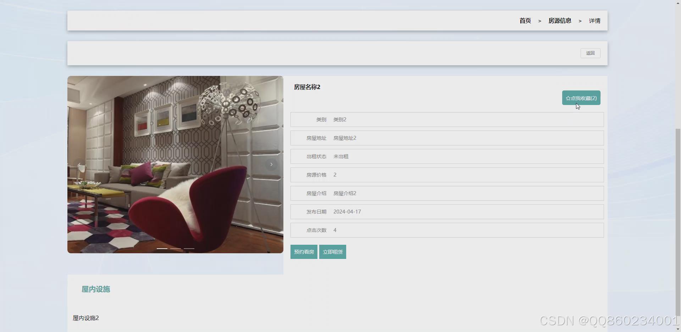Screen dimensions: 681x332
Task: Click the living room carousel photo
Action: (175, 142)
